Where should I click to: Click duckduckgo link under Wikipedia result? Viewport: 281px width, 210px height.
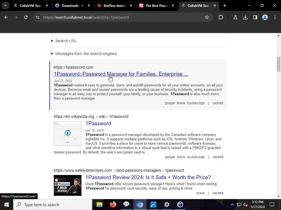(196, 157)
